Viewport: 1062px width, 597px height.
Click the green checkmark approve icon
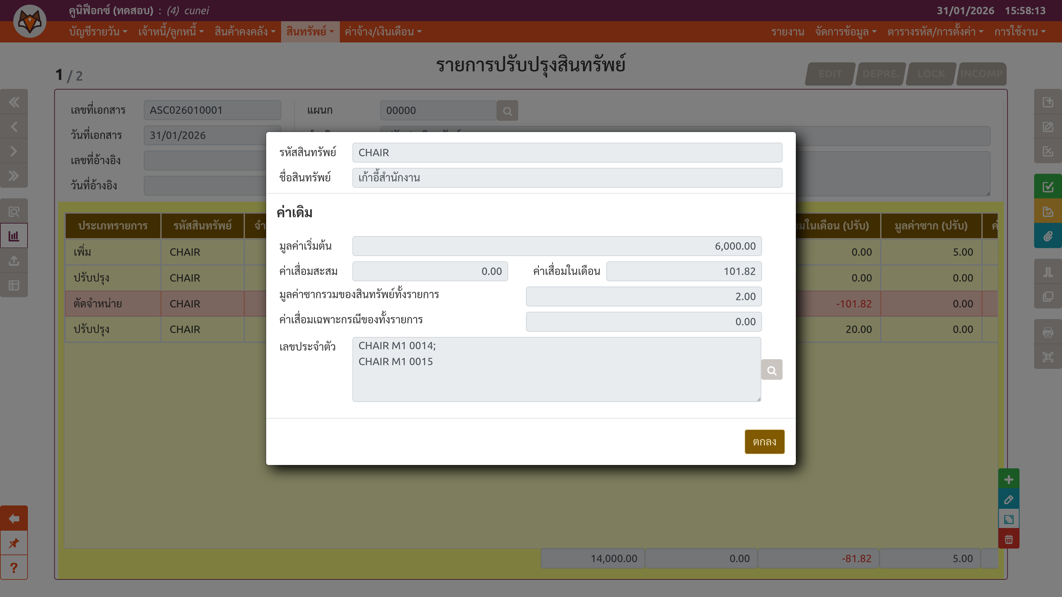(x=1048, y=187)
